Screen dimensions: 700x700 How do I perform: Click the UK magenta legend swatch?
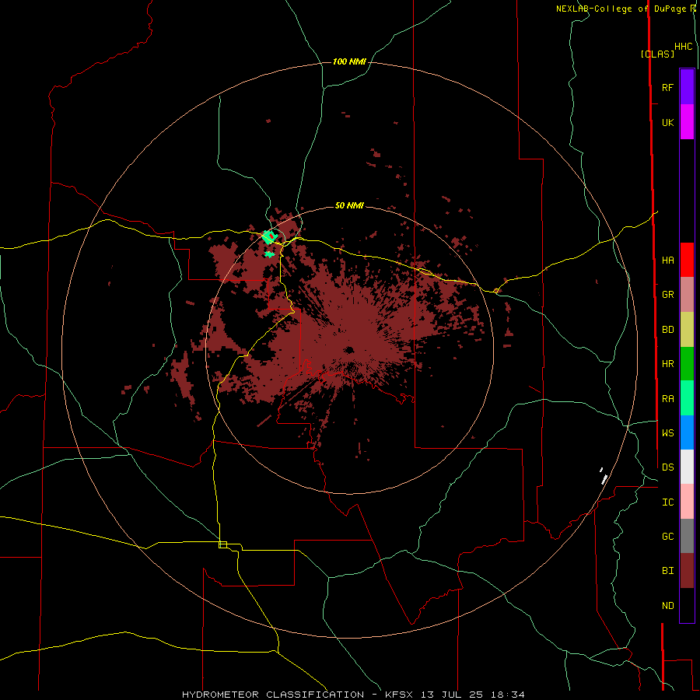(687, 122)
